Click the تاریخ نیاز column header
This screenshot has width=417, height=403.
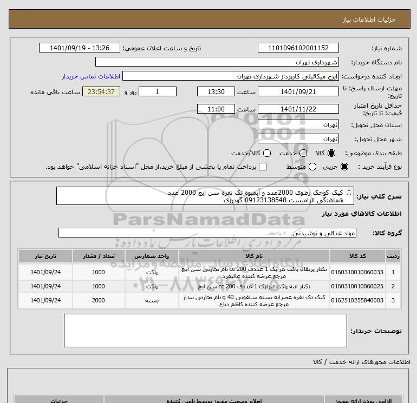tap(45, 256)
